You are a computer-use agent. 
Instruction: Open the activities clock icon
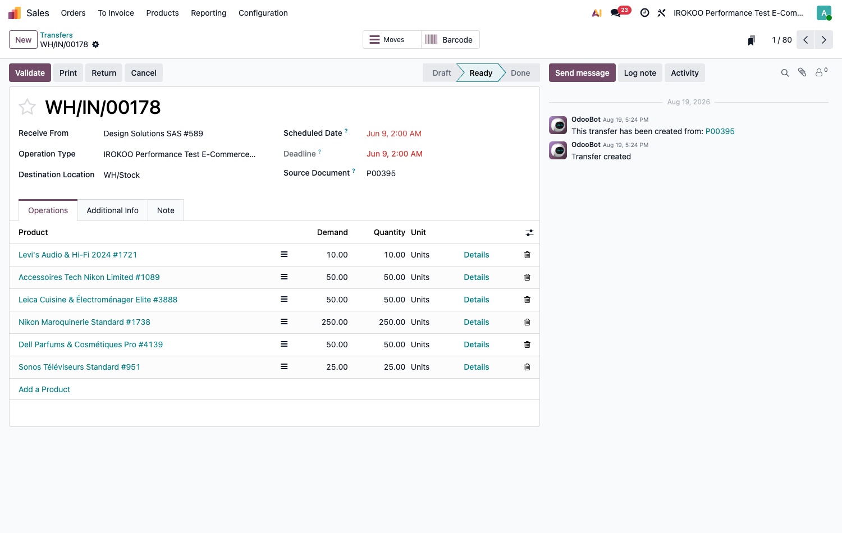click(x=645, y=13)
